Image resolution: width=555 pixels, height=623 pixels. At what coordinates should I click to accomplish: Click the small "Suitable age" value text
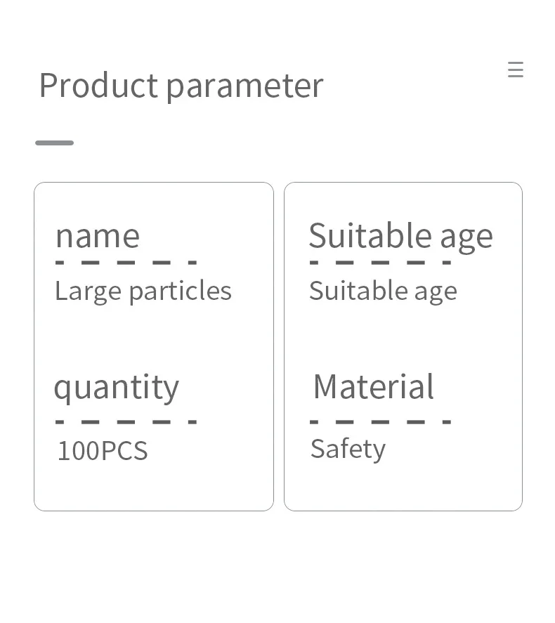tap(383, 291)
